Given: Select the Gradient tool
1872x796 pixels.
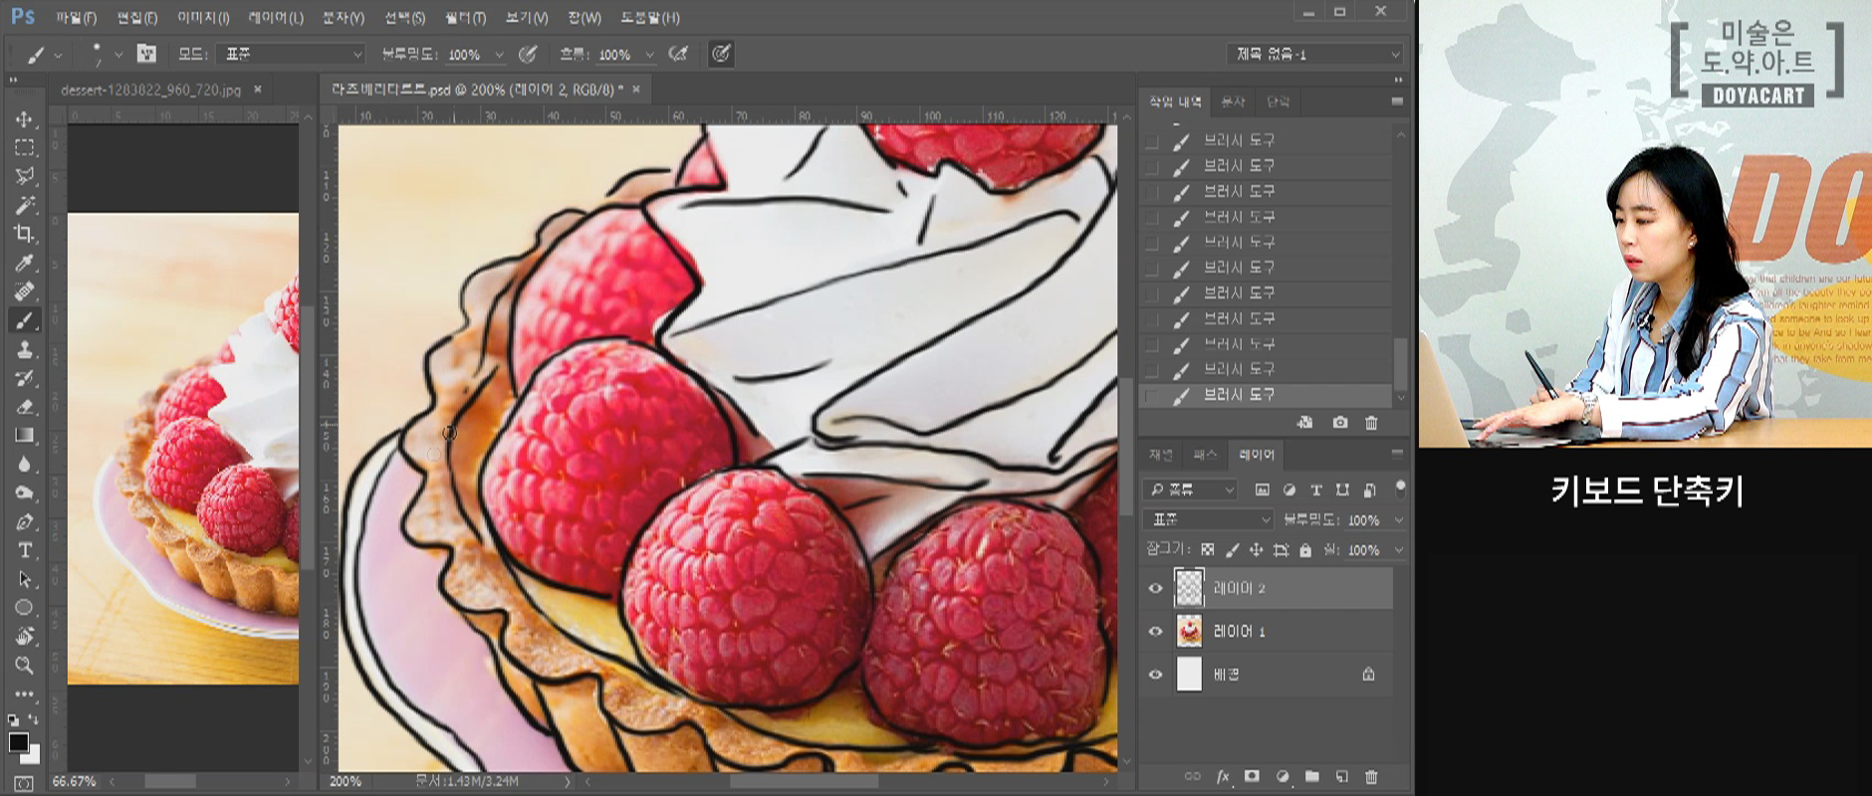Looking at the screenshot, I should pos(25,435).
